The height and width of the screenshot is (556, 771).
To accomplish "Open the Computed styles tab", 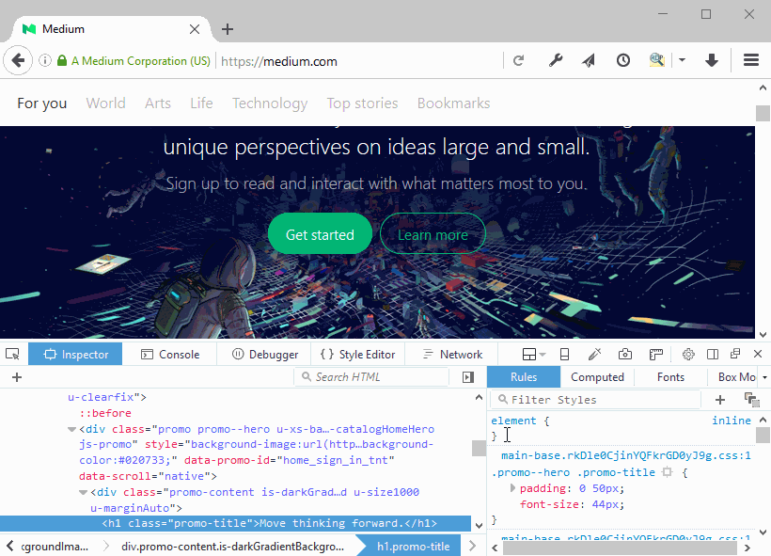I will tap(597, 377).
